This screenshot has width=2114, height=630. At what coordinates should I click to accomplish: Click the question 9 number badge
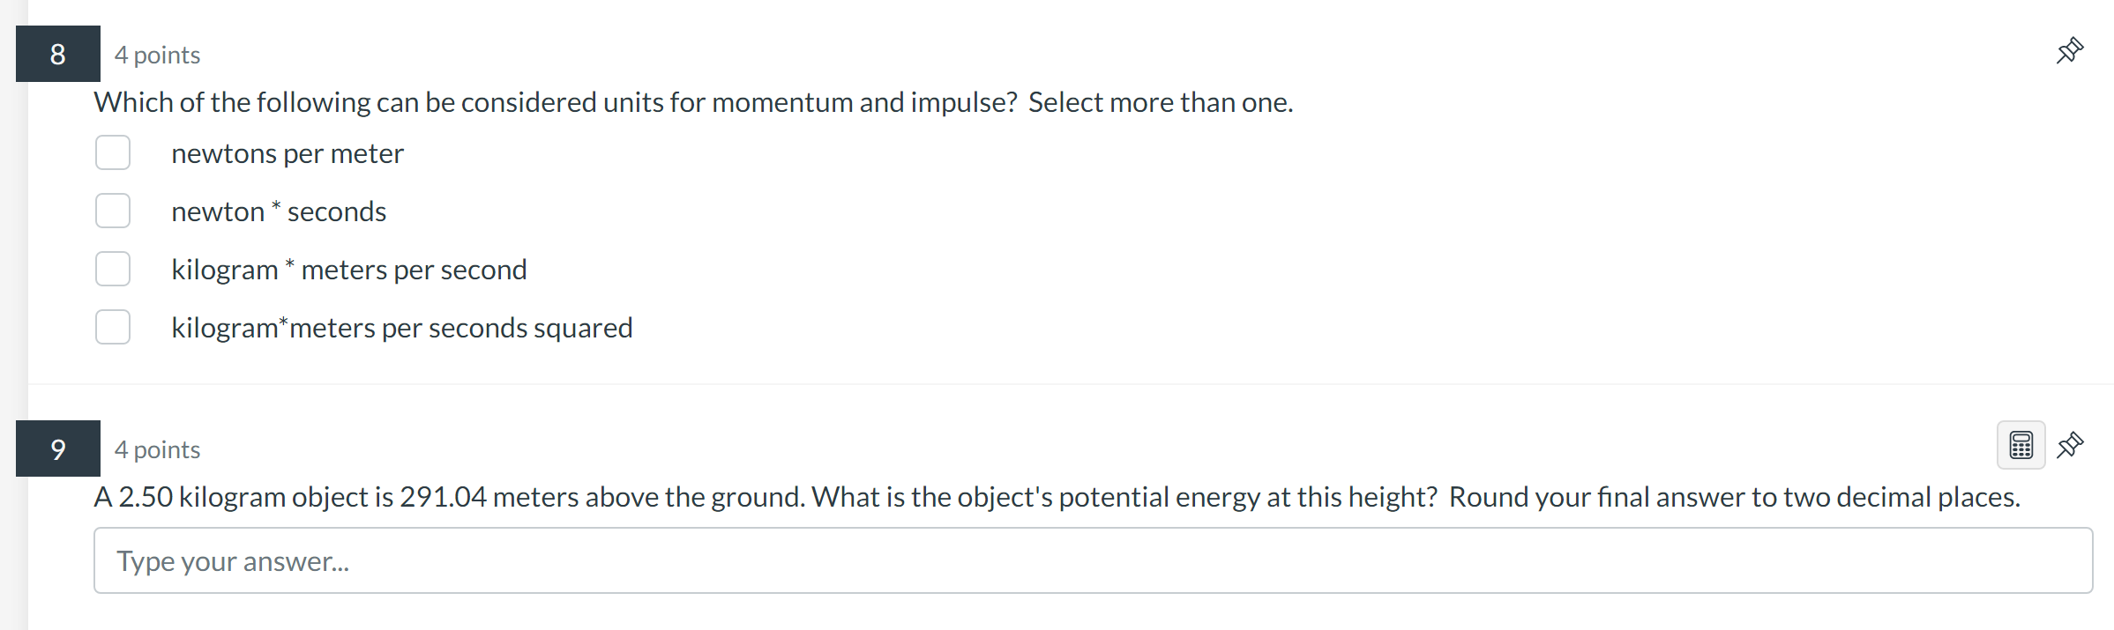56,448
